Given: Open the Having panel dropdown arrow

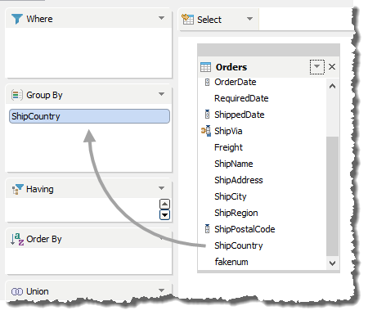Looking at the screenshot, I should (161, 188).
